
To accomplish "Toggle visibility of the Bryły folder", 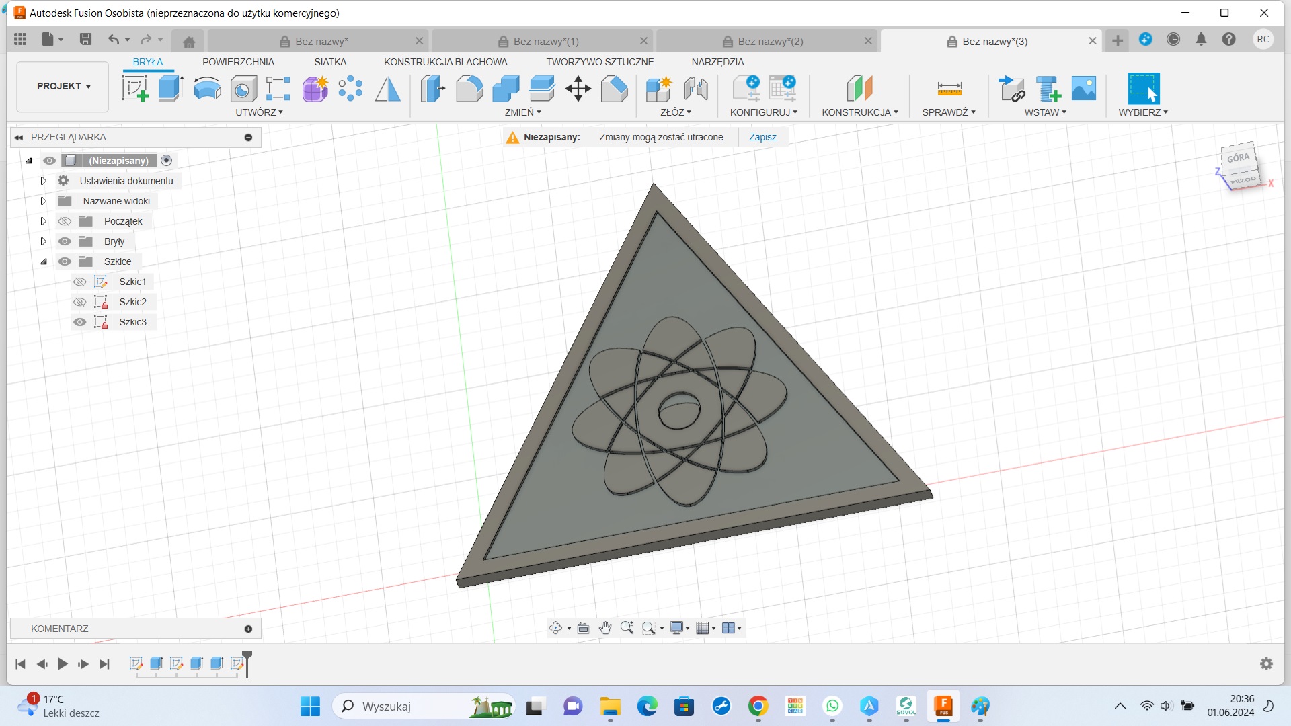I will (65, 241).
